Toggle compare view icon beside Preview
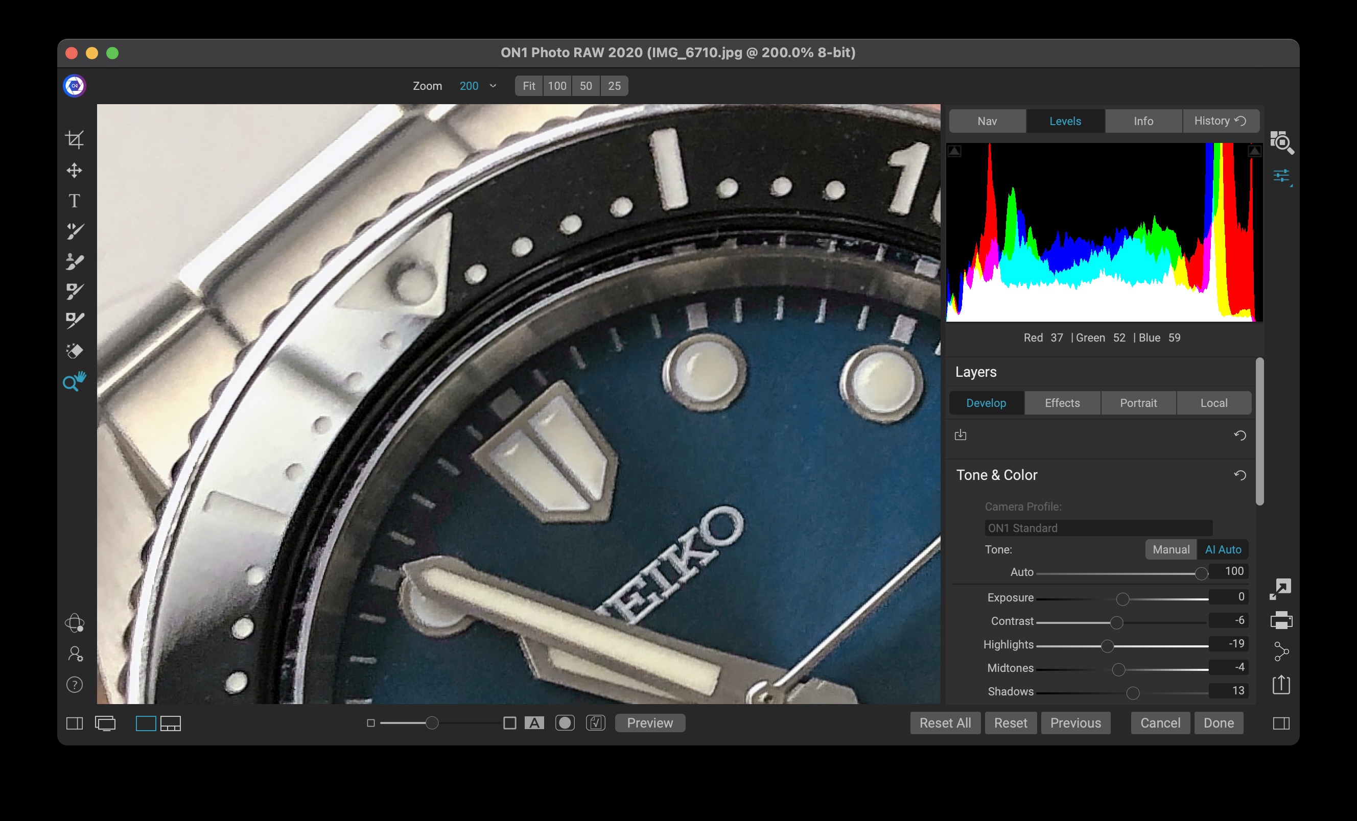Screen dimensions: 1357x821 (595, 723)
